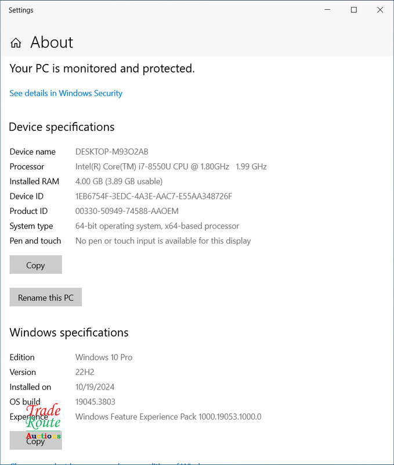Click the Installed RAM label
The image size is (394, 465).
click(34, 181)
